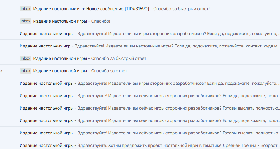The height and width of the screenshot is (149, 280).
Task: Open the second "сейчас игры сторонних разработчиков? Если да" email
Action: pyautogui.click(x=140, y=120)
